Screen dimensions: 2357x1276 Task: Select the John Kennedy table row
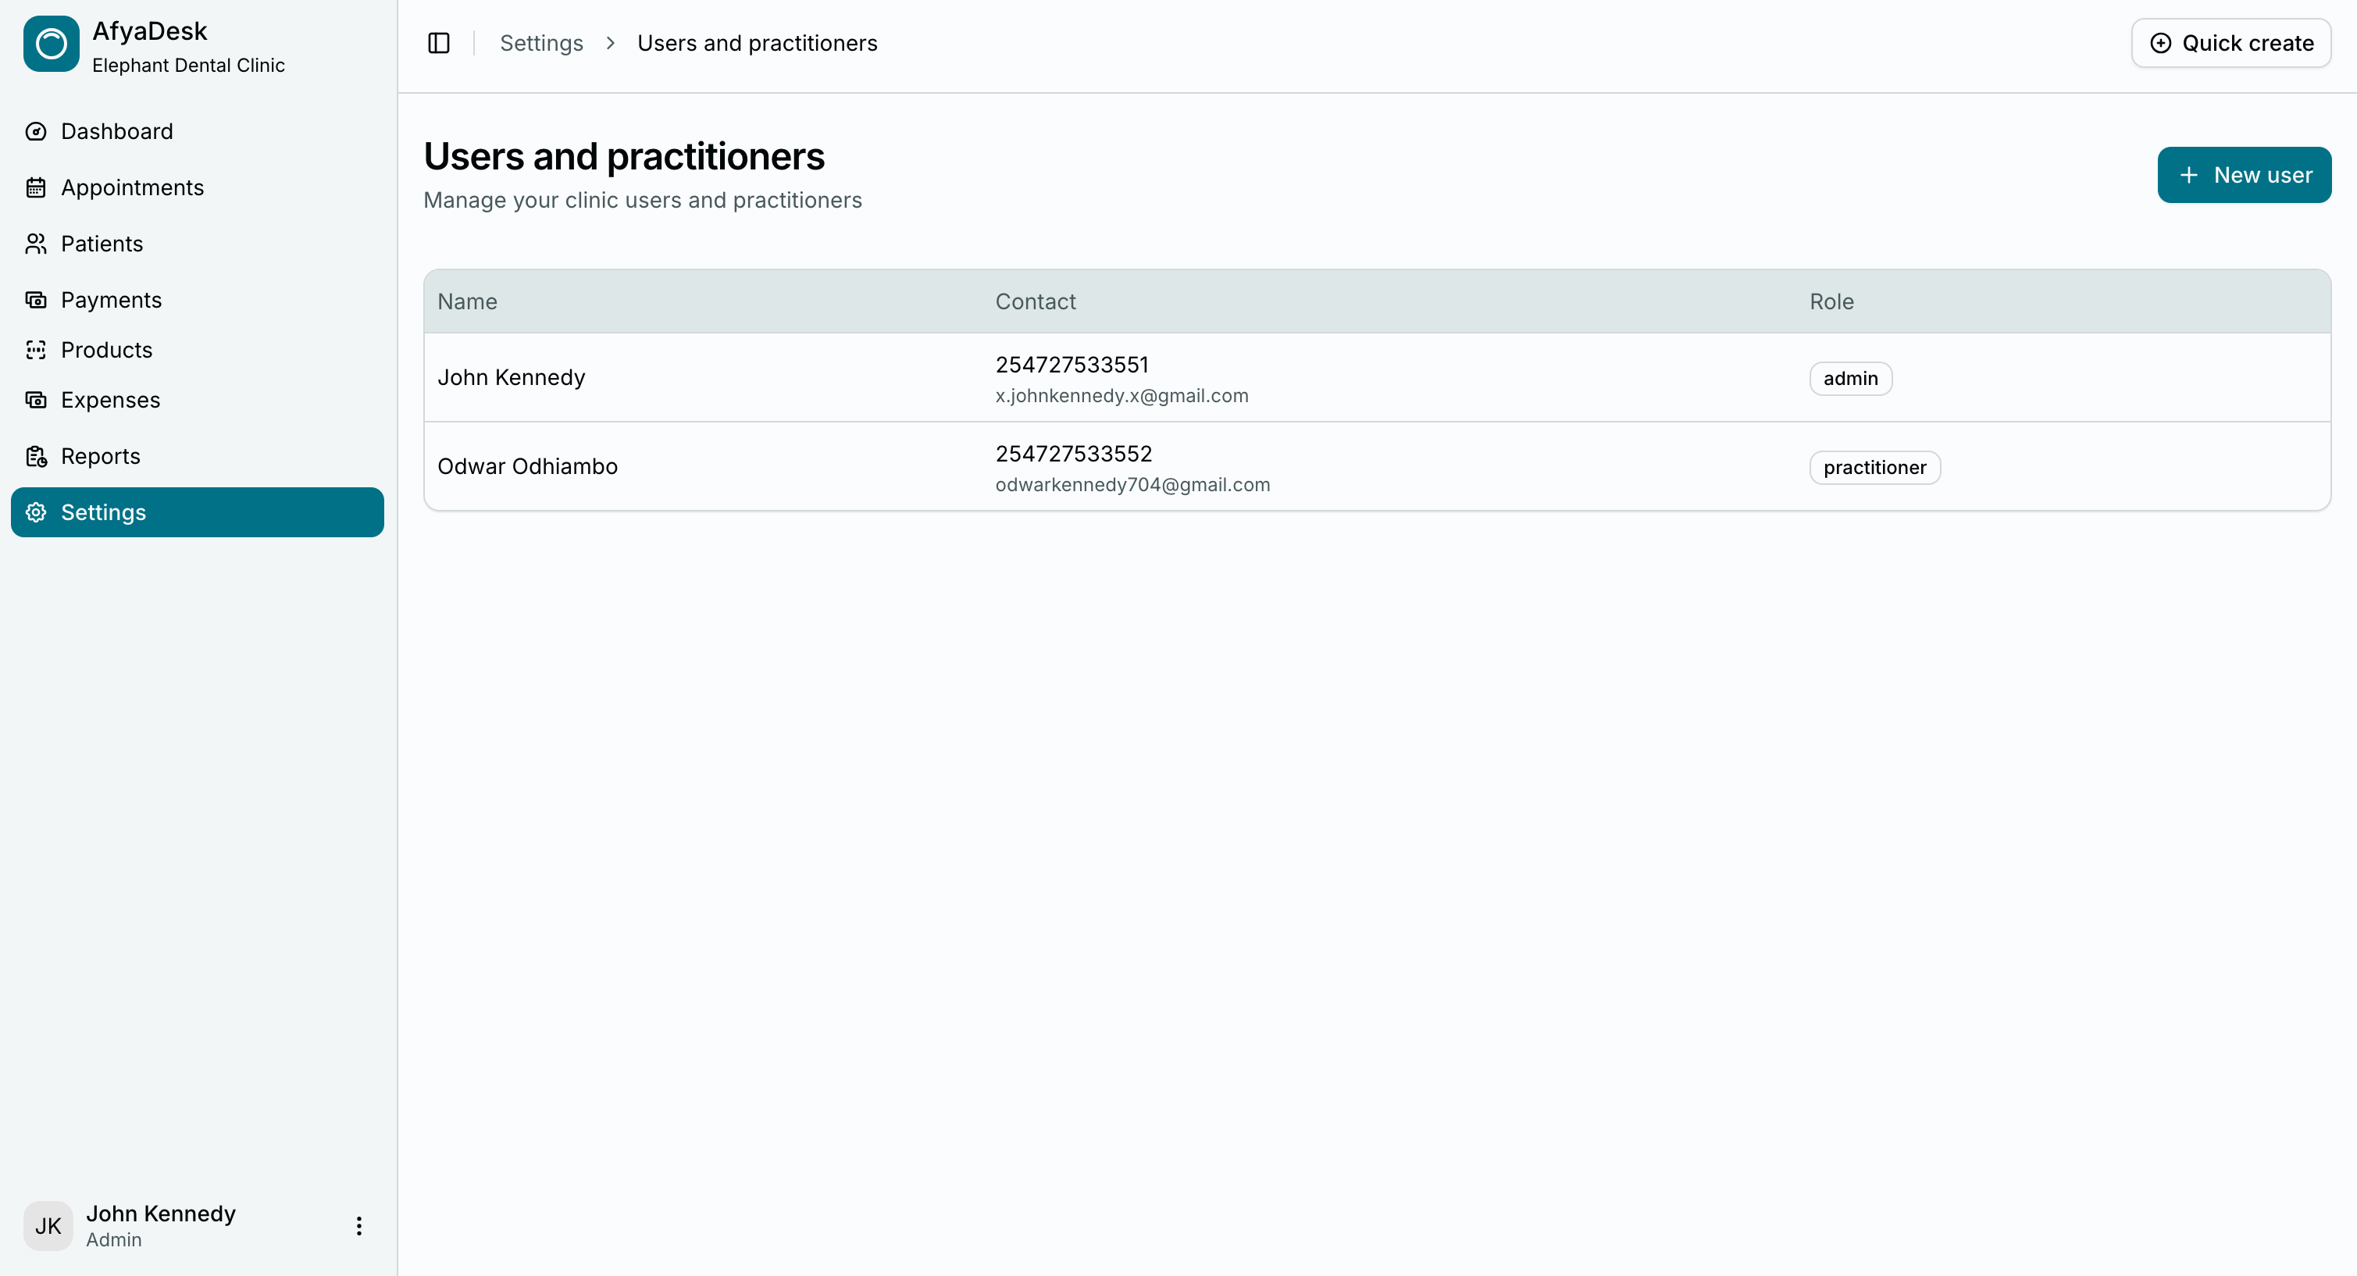coord(512,378)
